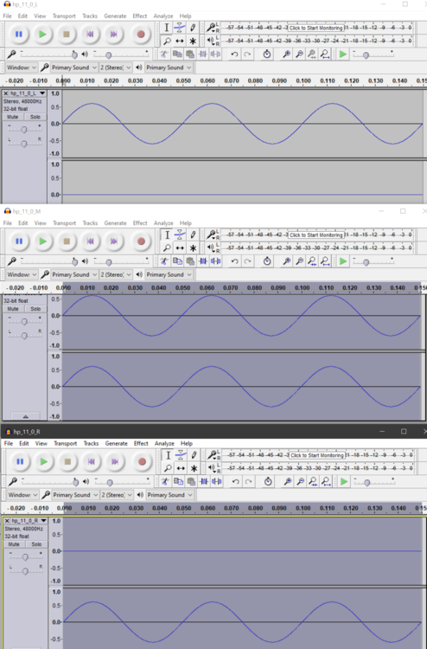
Task: Open hp_11_0_L track name dropdown menu
Action: [28, 93]
